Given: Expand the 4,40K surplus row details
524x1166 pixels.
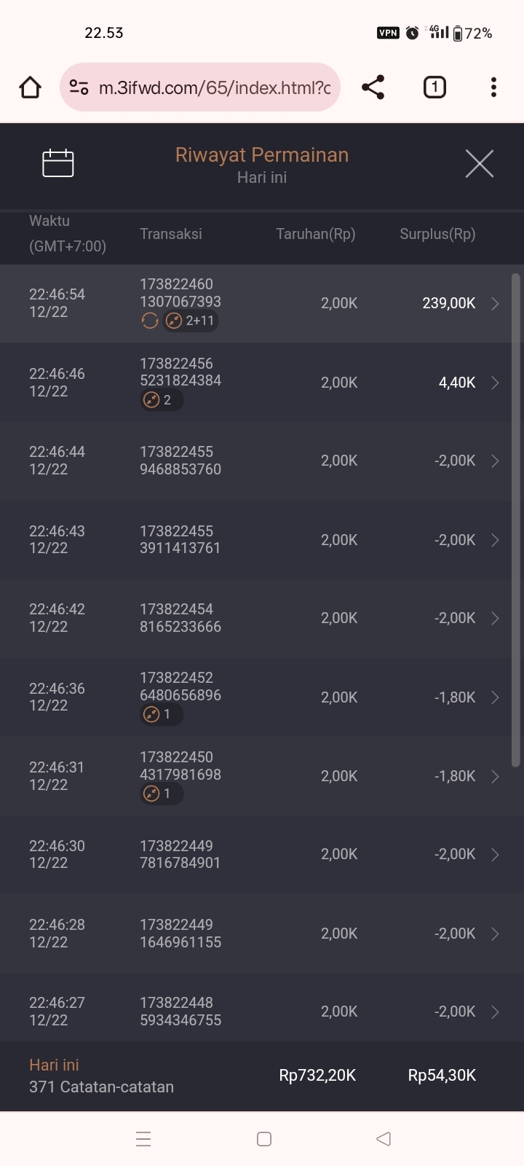Looking at the screenshot, I should [x=495, y=383].
